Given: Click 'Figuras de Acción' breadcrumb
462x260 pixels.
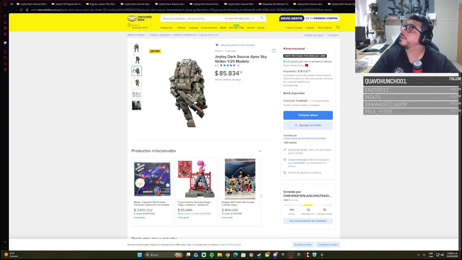Looking at the screenshot, I should 209,35.
